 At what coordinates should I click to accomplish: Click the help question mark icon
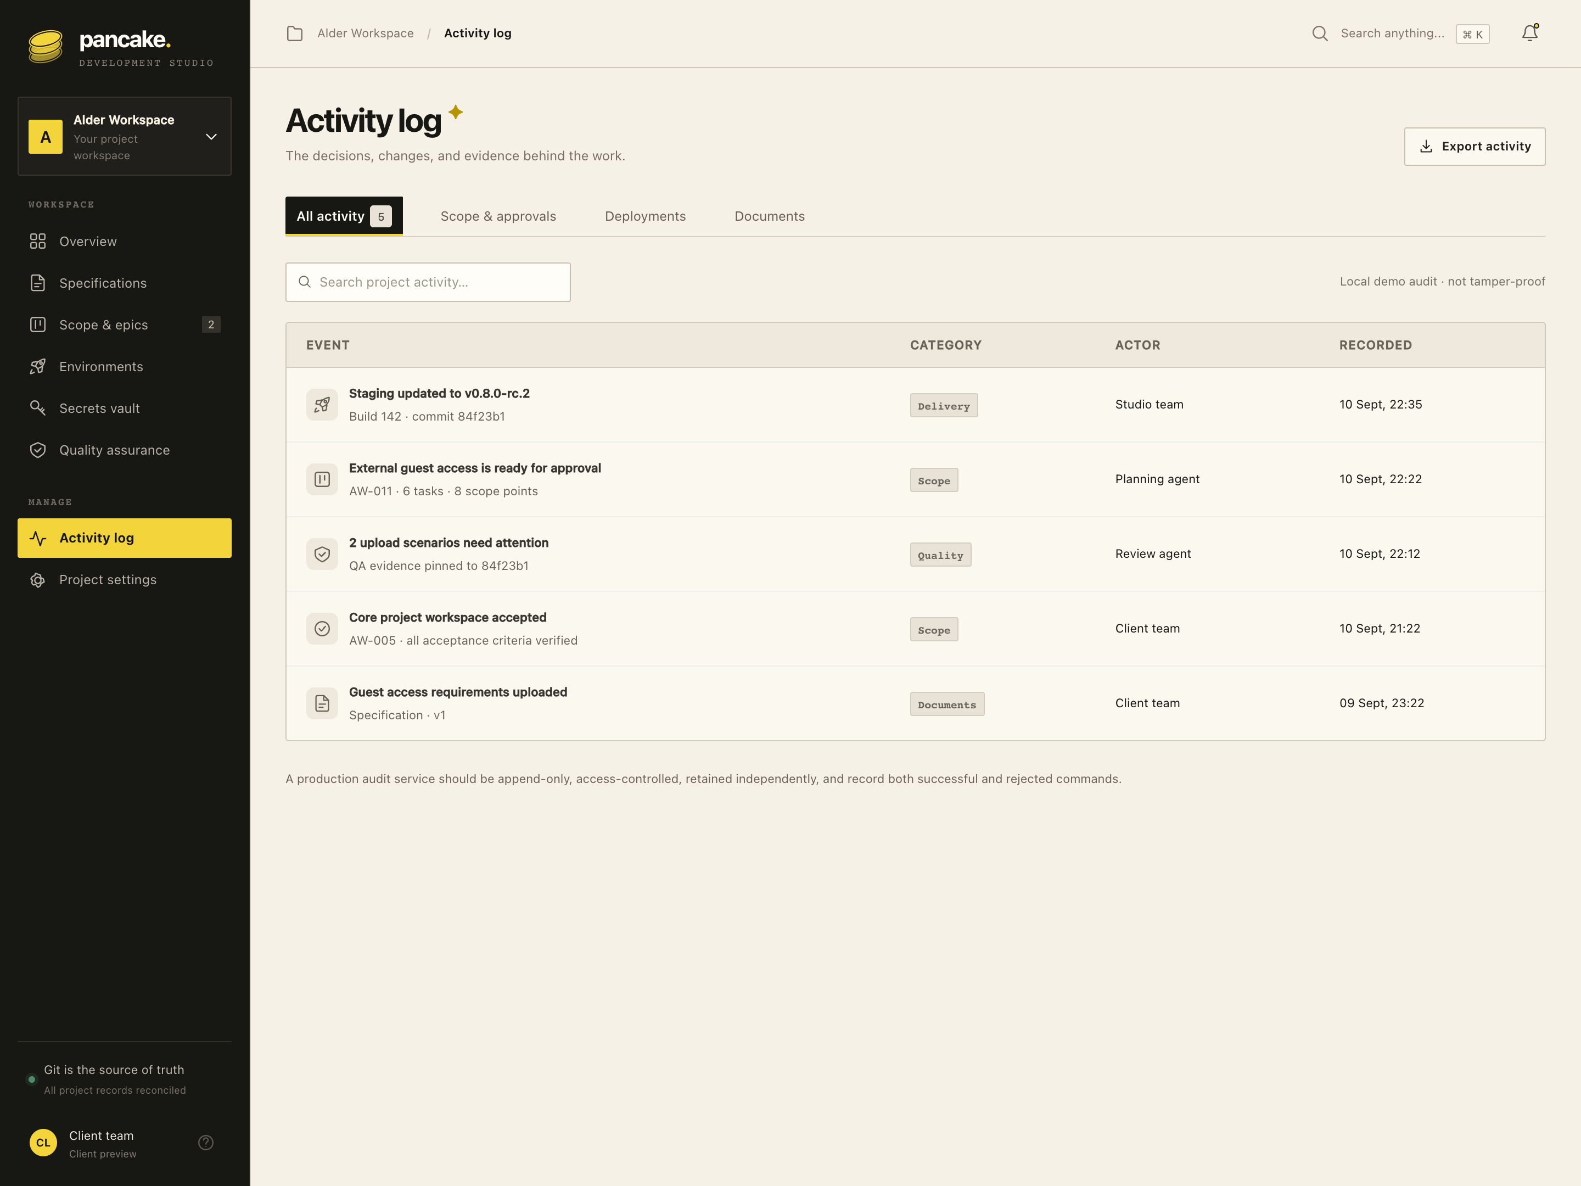pos(206,1143)
